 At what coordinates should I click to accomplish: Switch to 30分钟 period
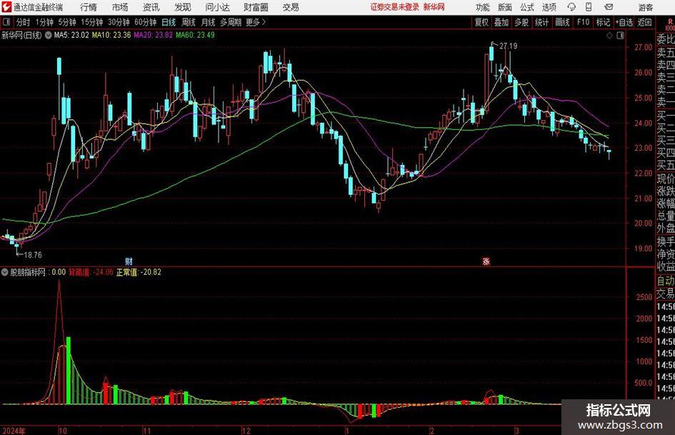coord(119,22)
